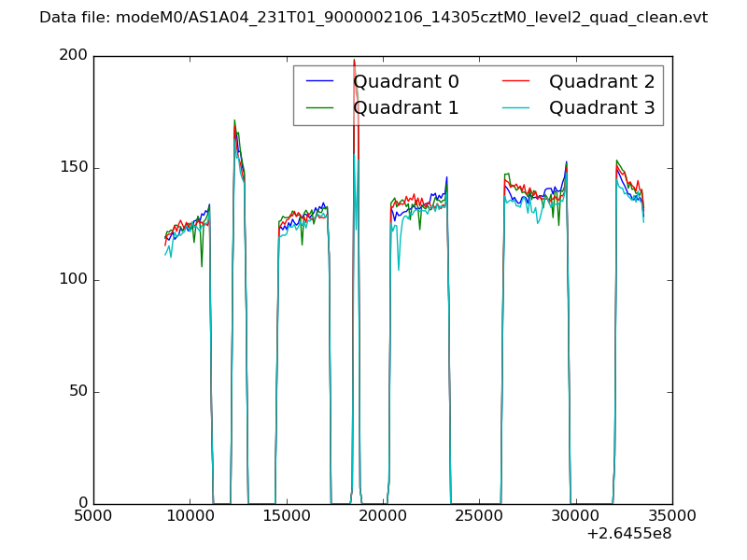Click the x-axis tick label 25000
The width and height of the screenshot is (747, 560).
point(479,517)
